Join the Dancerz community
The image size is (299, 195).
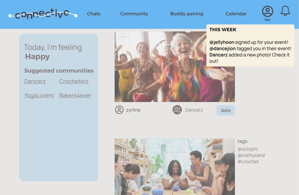coord(226,110)
